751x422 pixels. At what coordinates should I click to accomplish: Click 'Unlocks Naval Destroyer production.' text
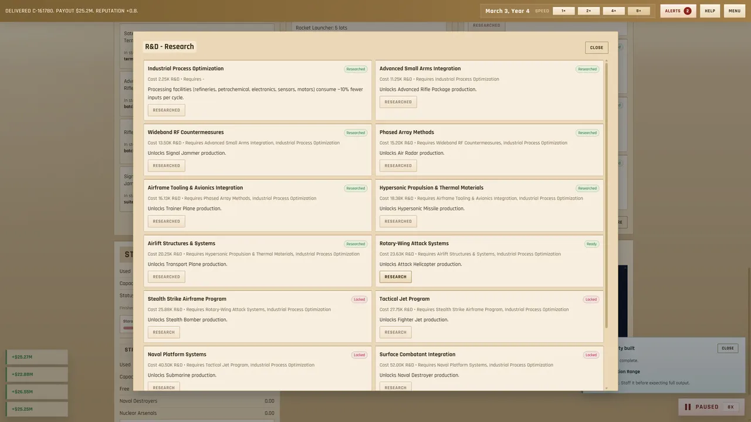pos(419,376)
